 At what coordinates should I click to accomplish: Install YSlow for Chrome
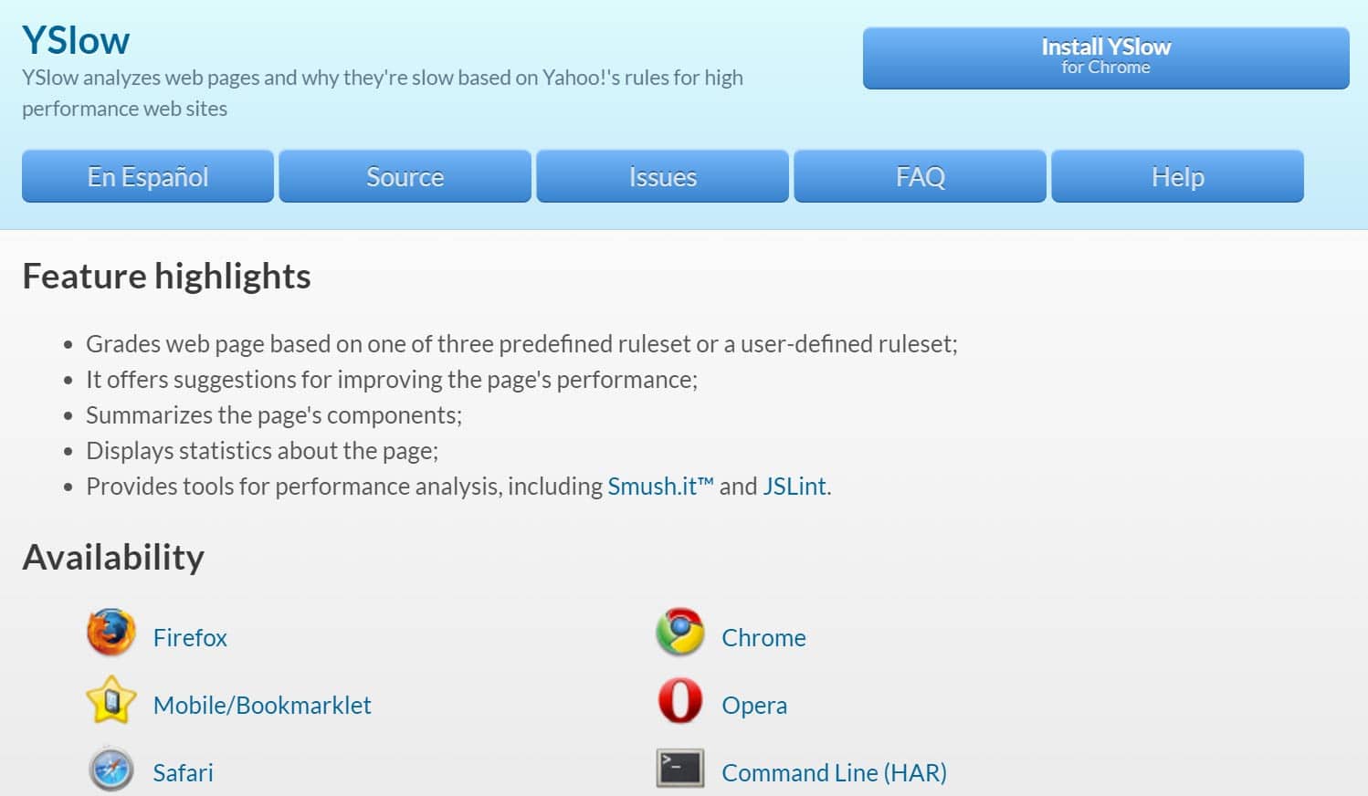click(1106, 58)
